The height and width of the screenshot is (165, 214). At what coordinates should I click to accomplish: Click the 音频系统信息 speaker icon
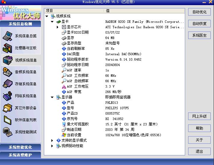click(x=8, y=72)
